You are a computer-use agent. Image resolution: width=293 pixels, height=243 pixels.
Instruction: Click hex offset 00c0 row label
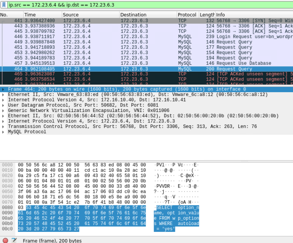(x=7, y=229)
